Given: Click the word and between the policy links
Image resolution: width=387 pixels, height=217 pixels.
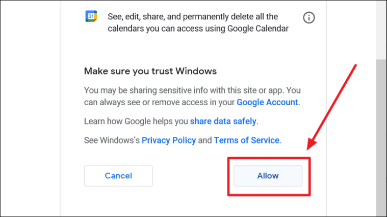Looking at the screenshot, I should point(205,140).
